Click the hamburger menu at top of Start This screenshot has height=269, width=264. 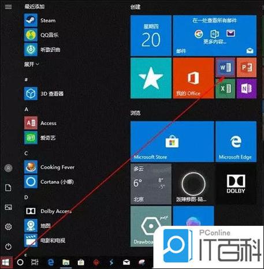click(x=8, y=7)
